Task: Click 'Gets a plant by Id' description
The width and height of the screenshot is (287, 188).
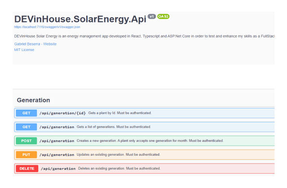Action: (x=120, y=113)
